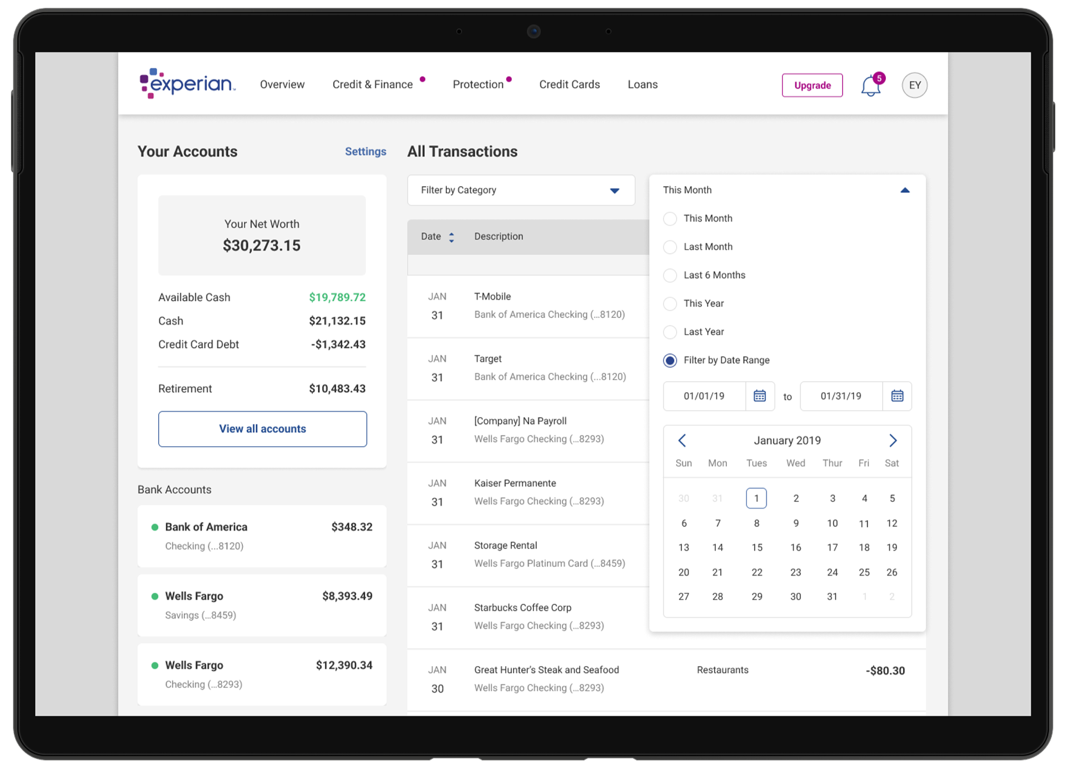
Task: Open the [Company] Na Payroll transaction
Action: click(528, 431)
